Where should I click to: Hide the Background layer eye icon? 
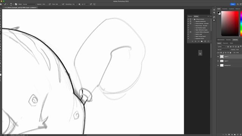tap(218, 65)
